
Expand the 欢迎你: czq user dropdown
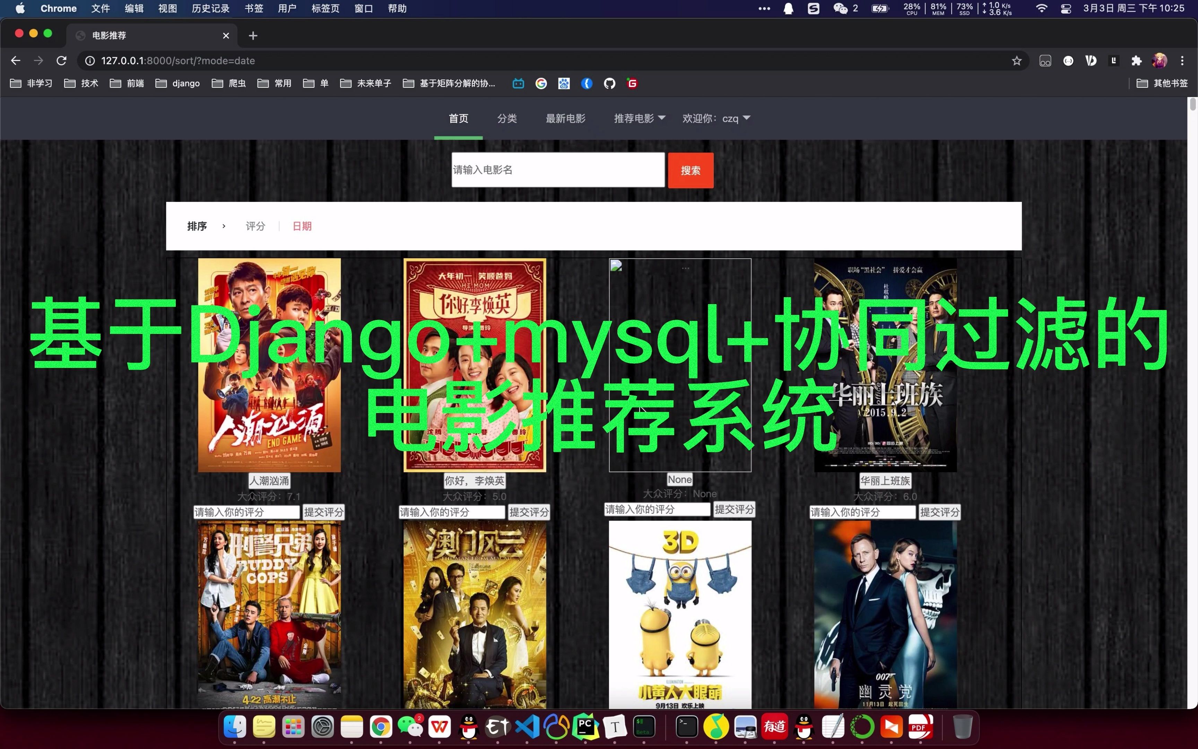[716, 118]
